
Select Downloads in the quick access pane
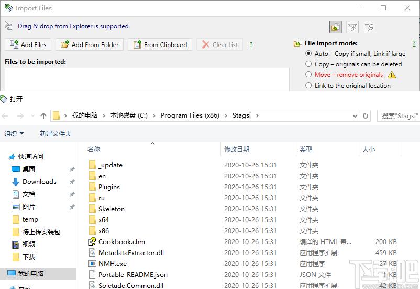click(39, 182)
